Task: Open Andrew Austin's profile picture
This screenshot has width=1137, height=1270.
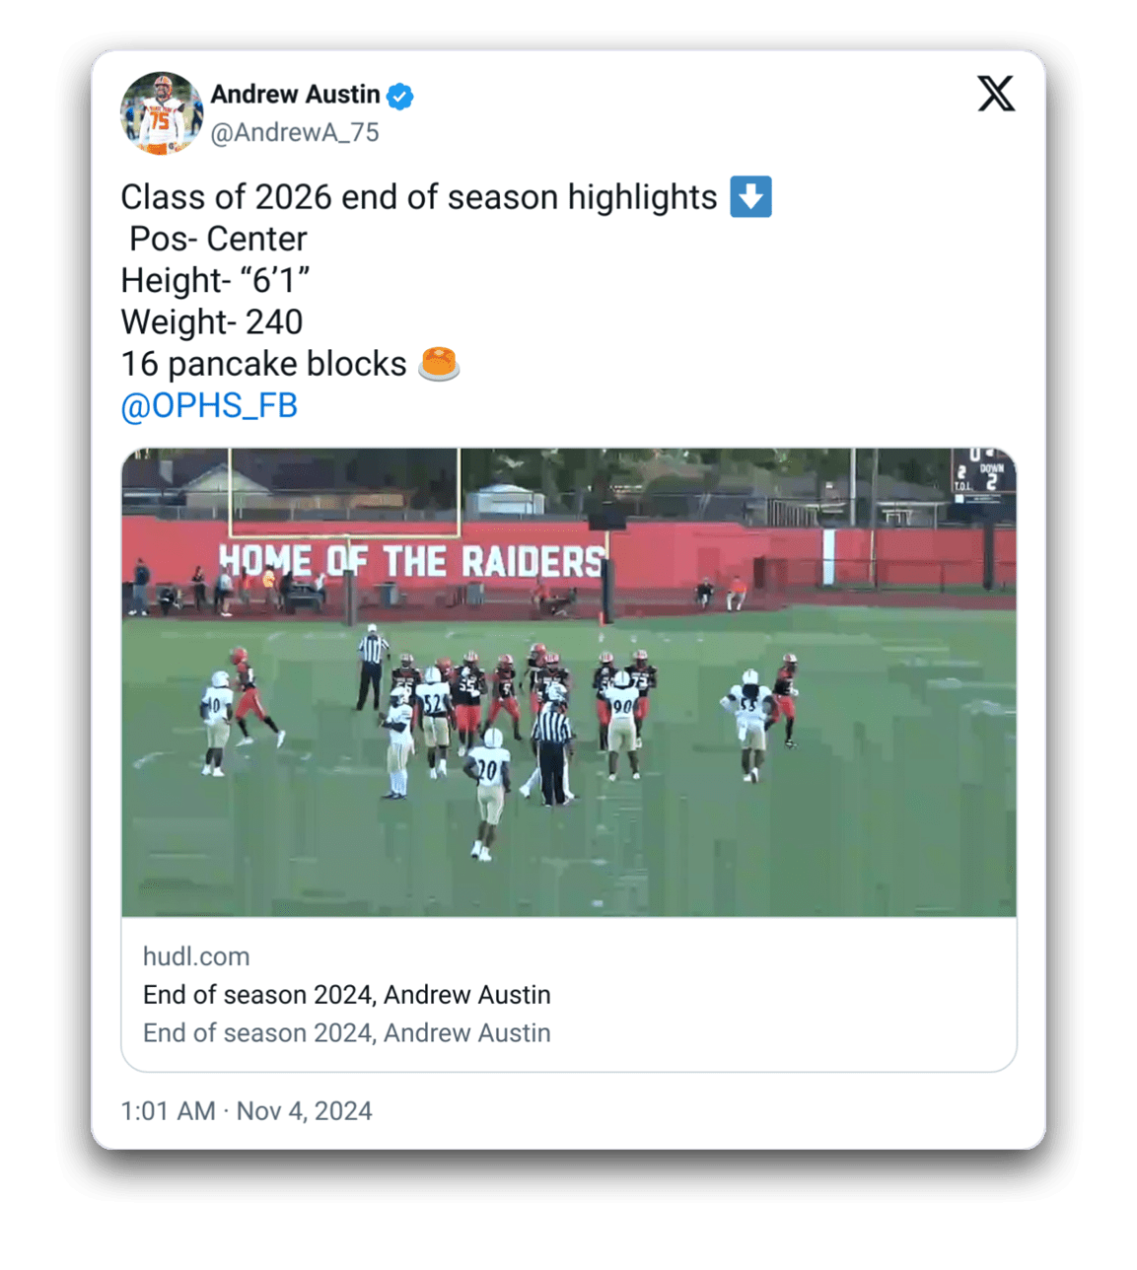Action: click(x=162, y=113)
